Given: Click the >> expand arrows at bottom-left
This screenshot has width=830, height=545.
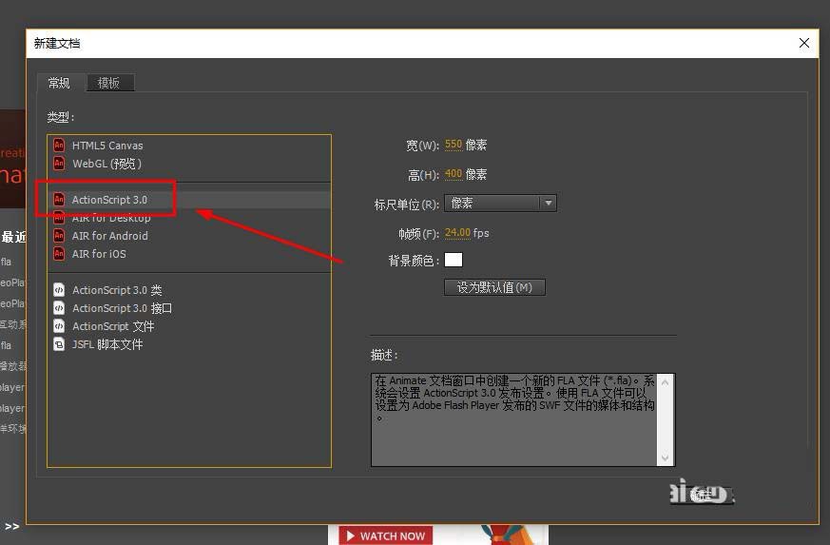Looking at the screenshot, I should click(12, 527).
